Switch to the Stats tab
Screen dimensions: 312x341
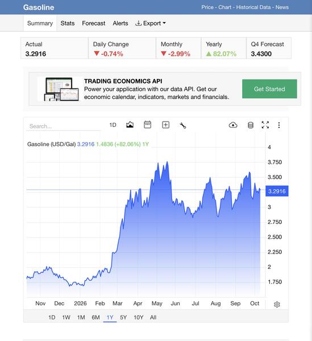tap(68, 23)
